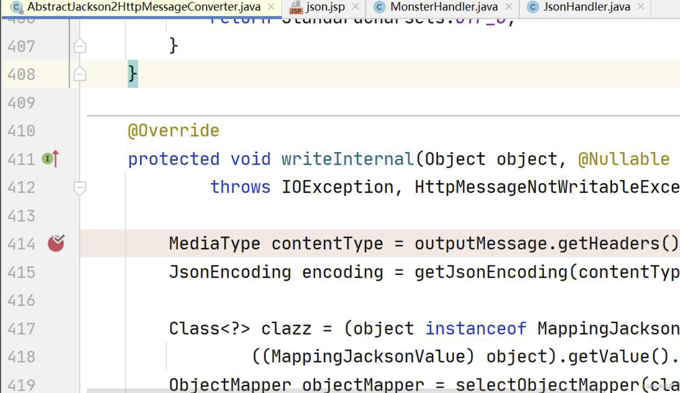Screen dimensions: 680x393
Task: Click the @Override annotation on line 410
Action: [173, 131]
